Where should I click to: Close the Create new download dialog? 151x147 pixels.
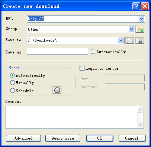(145, 6)
